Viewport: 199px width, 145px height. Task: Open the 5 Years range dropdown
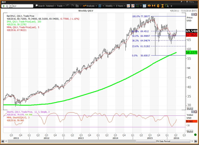point(121,6)
